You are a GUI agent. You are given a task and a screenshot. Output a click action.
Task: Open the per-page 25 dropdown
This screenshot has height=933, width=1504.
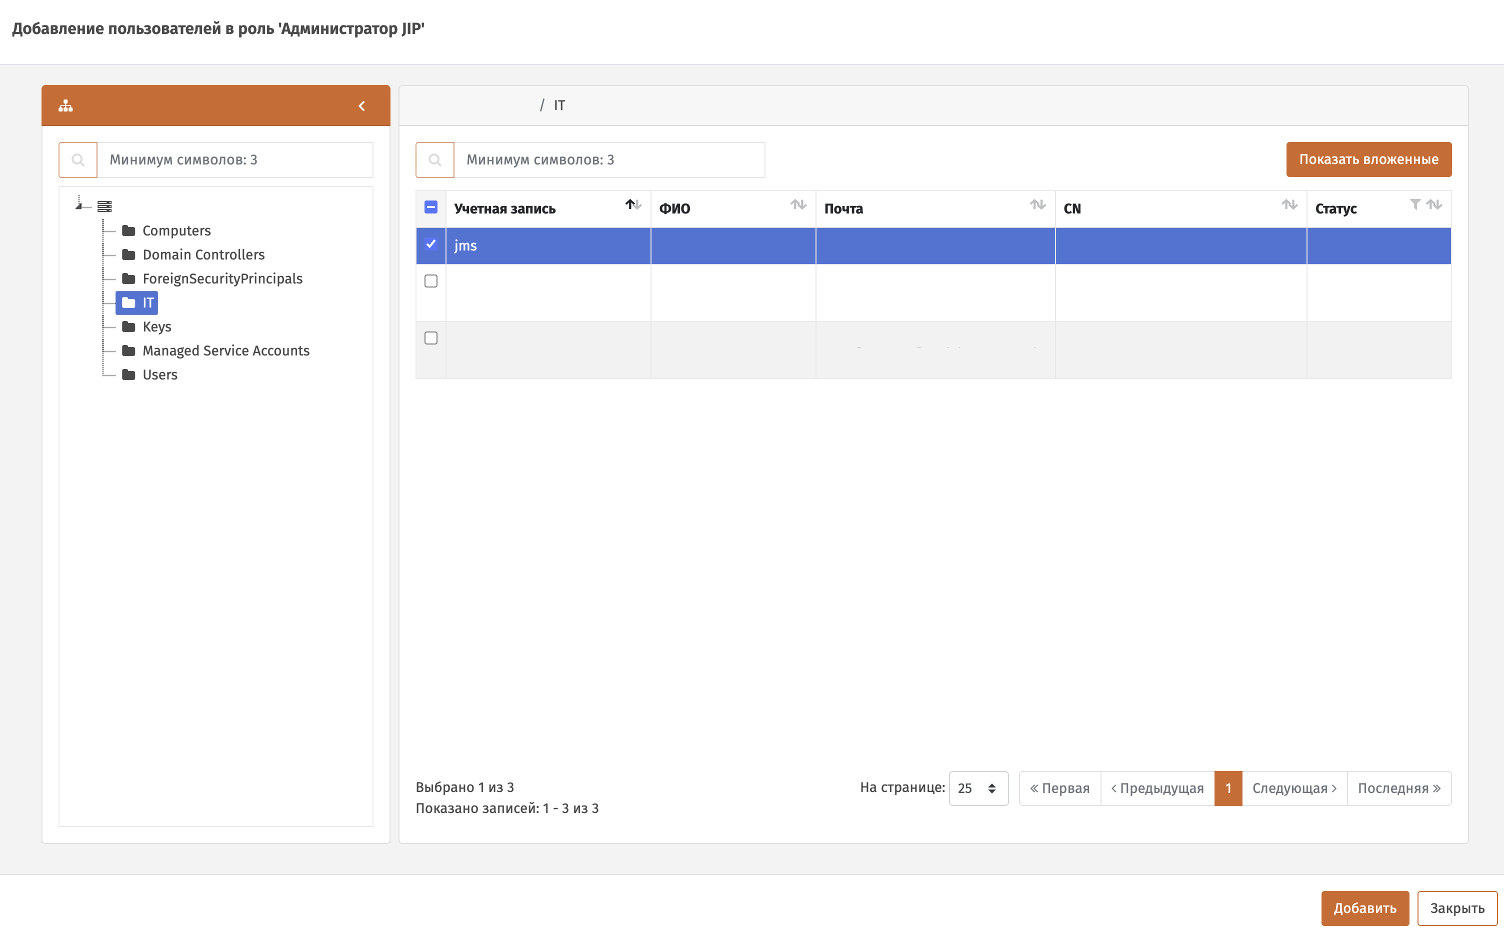click(978, 788)
